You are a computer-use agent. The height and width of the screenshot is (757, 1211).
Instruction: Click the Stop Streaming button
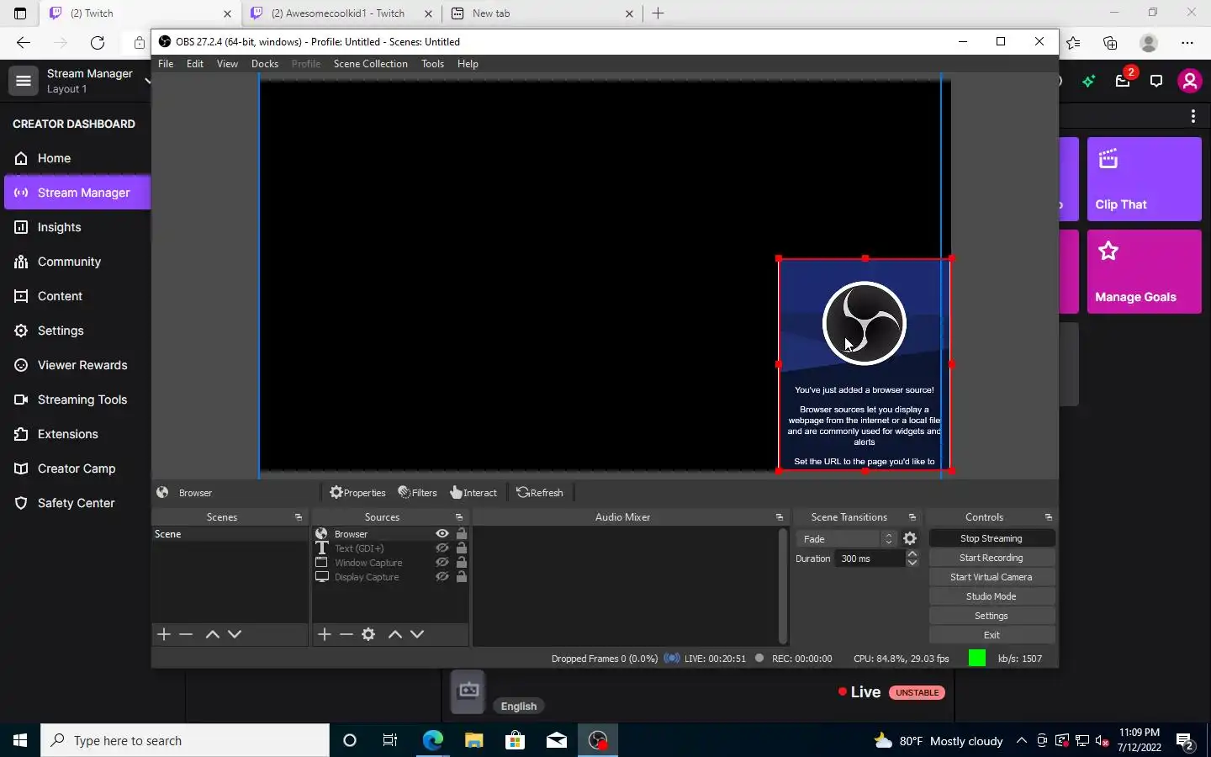click(992, 538)
